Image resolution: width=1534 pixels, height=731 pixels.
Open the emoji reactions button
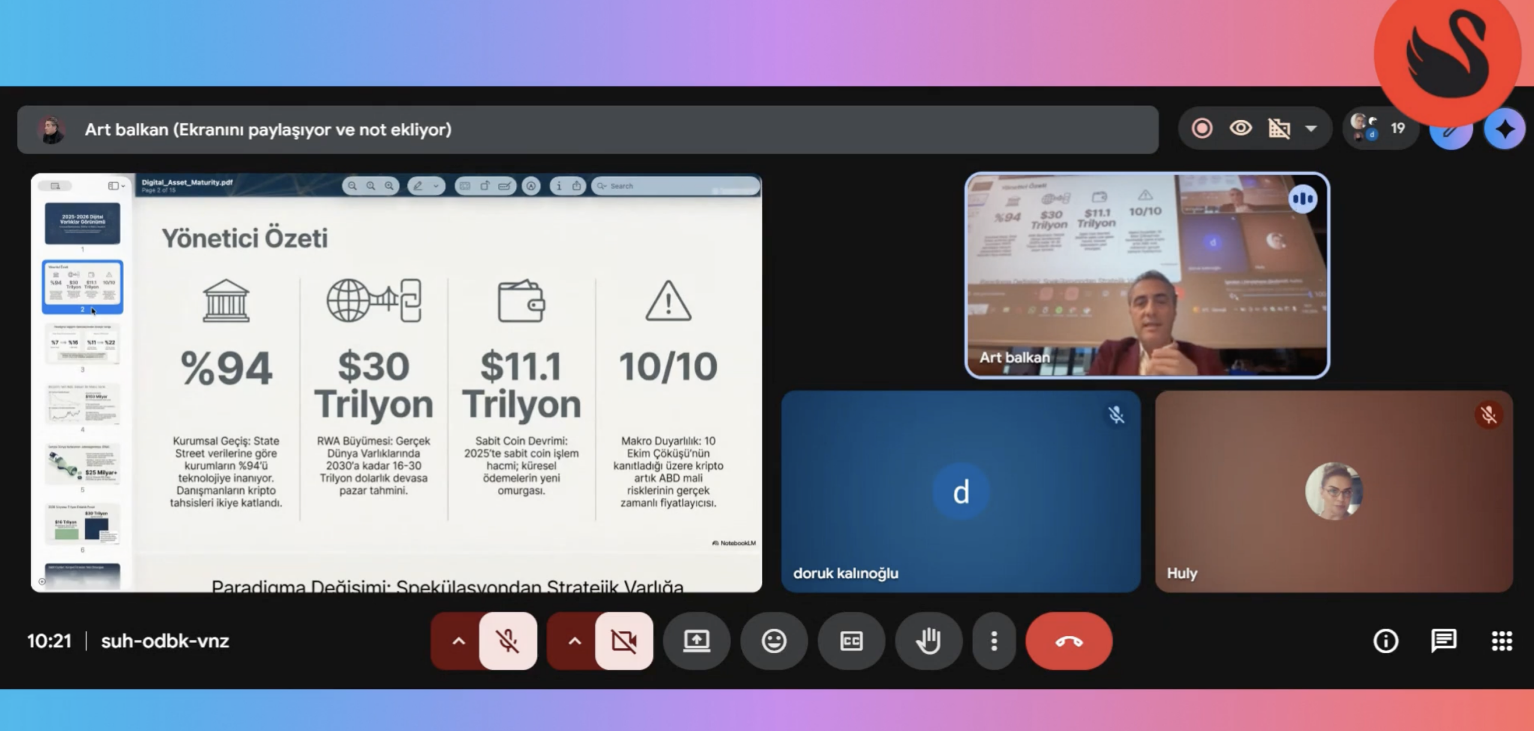(774, 641)
